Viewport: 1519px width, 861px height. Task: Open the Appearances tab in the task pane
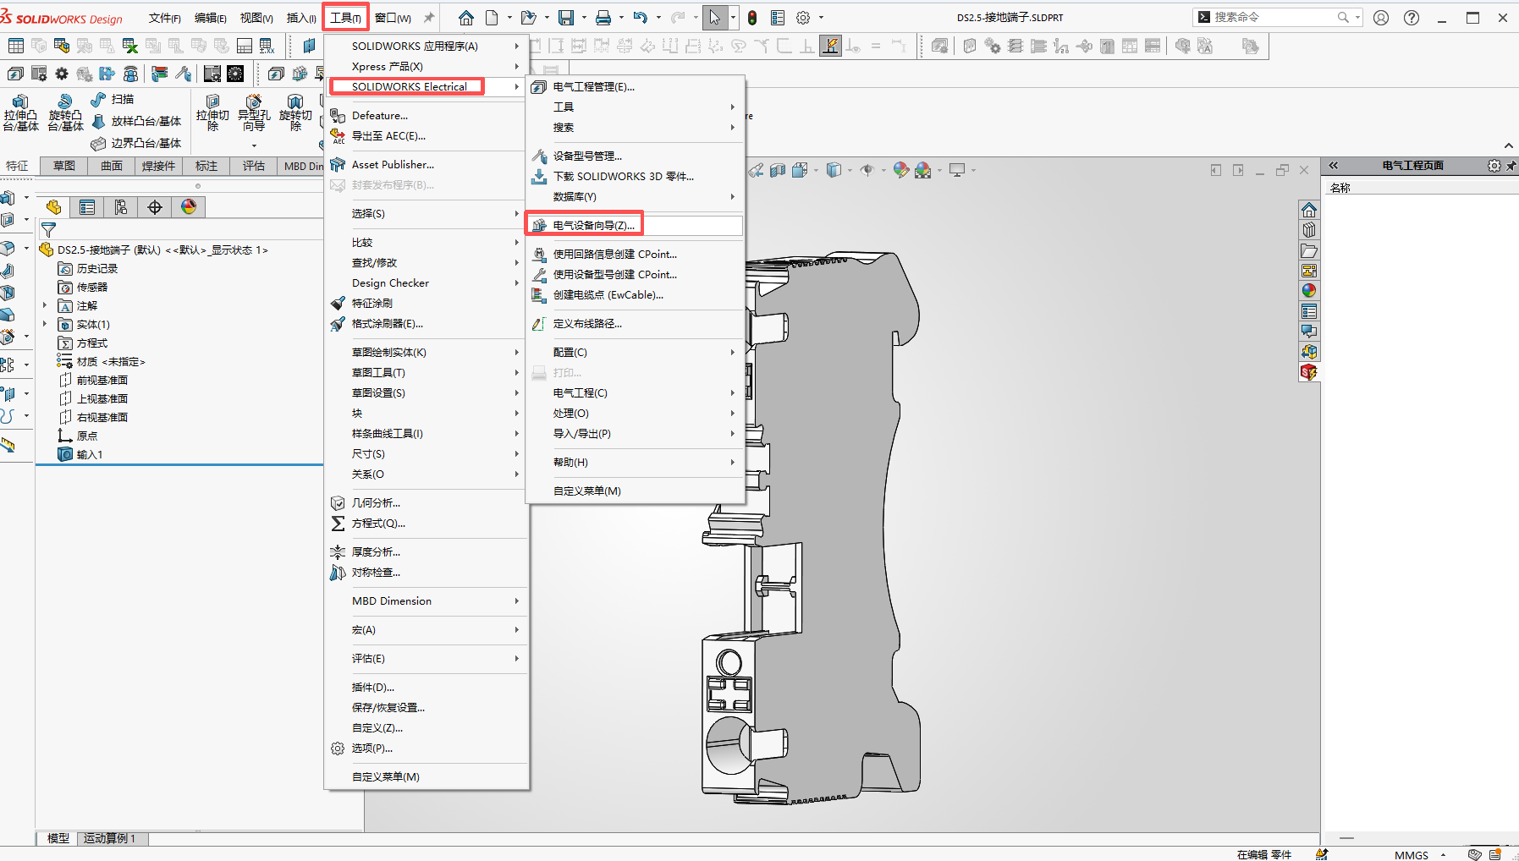click(x=1309, y=291)
